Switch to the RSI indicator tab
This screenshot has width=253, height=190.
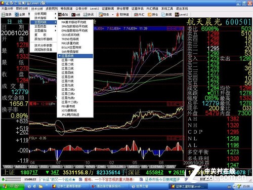[x=44, y=167]
